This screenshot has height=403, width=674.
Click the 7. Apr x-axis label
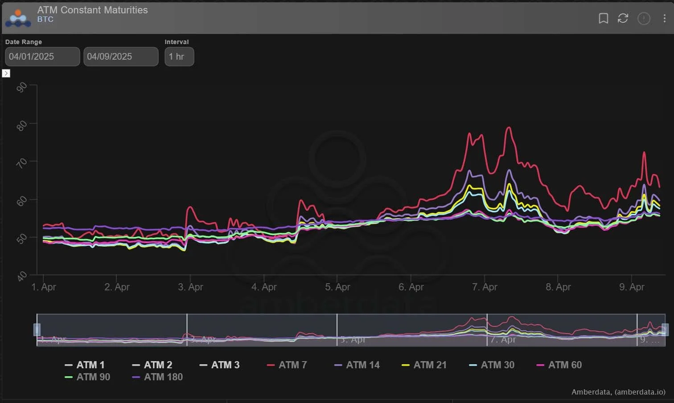click(x=485, y=287)
